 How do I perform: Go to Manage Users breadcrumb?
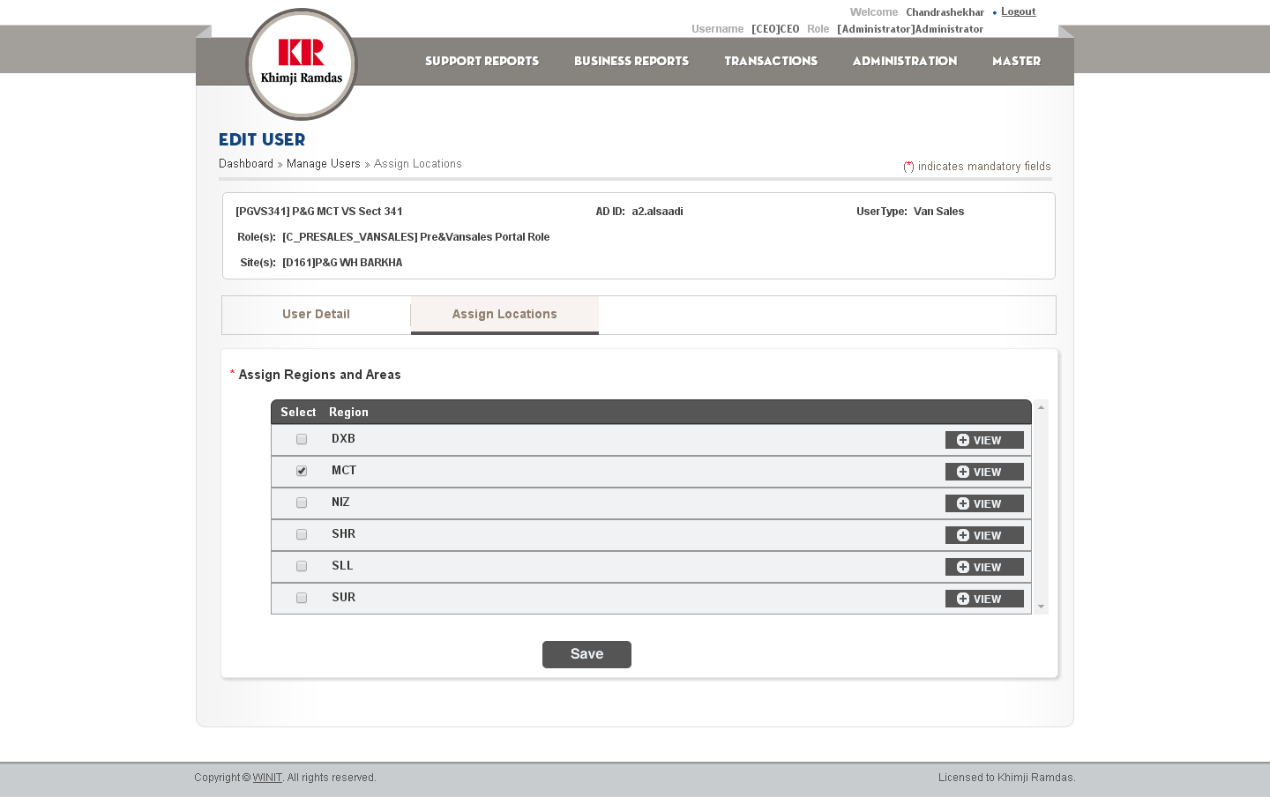point(323,164)
